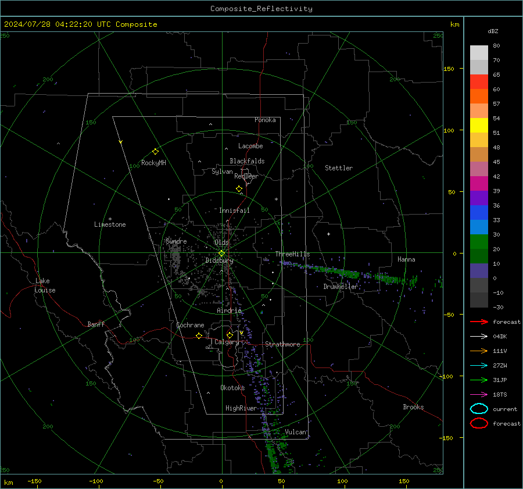Viewport: 523px width, 489px height.
Task: Select the Sundre label
Action: [176, 241]
